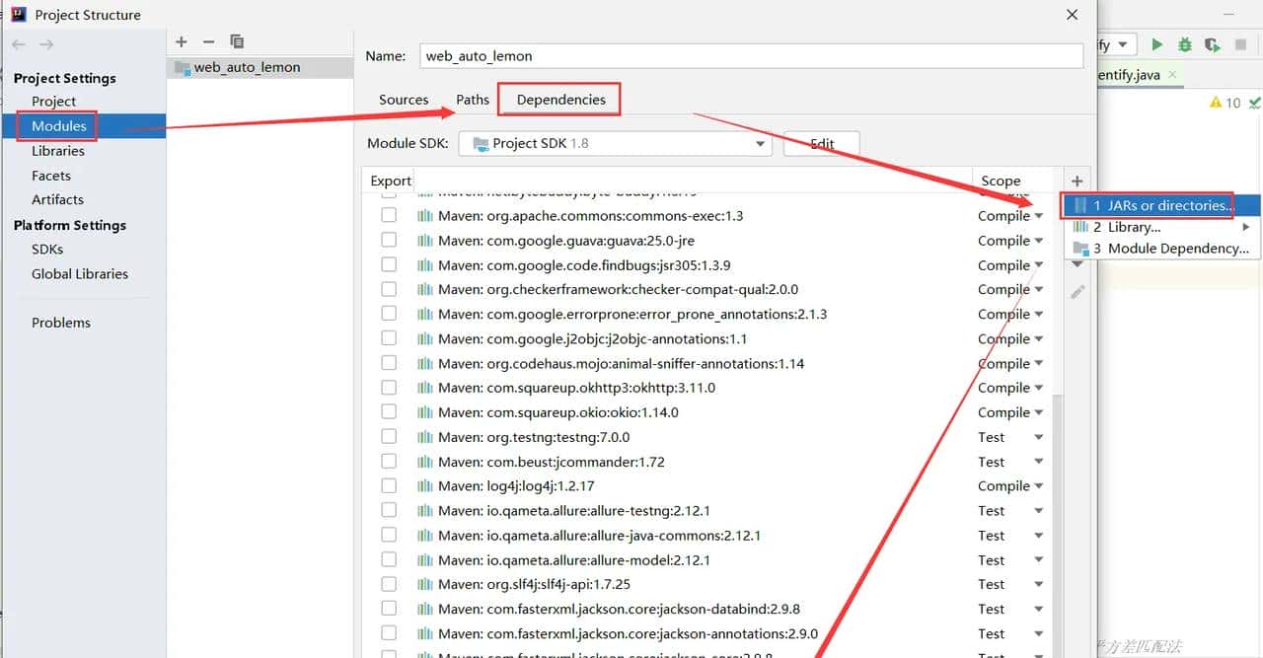Click the Edit button next to Project SDK
Viewport: 1263px width, 658px height.
(821, 143)
